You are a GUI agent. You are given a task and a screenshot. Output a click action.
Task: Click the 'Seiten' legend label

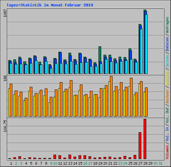[x=167, y=61]
